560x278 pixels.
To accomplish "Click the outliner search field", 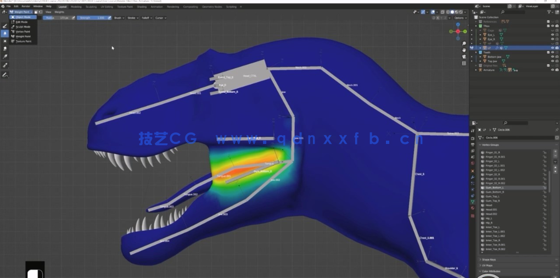I will click(512, 12).
